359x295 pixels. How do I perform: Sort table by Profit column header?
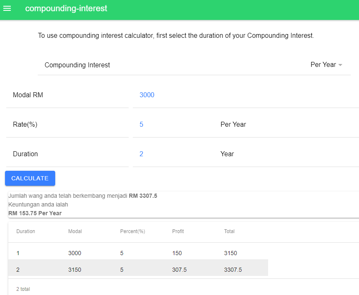coord(178,231)
